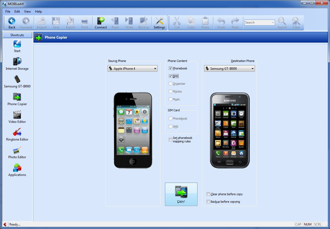Launch the Ringtone Editor shortcut
This screenshot has height=229, width=330.
pos(17,135)
